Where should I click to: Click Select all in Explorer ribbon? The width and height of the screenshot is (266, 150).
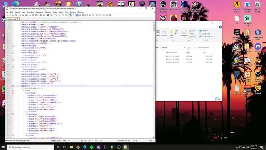pyautogui.click(x=204, y=31)
